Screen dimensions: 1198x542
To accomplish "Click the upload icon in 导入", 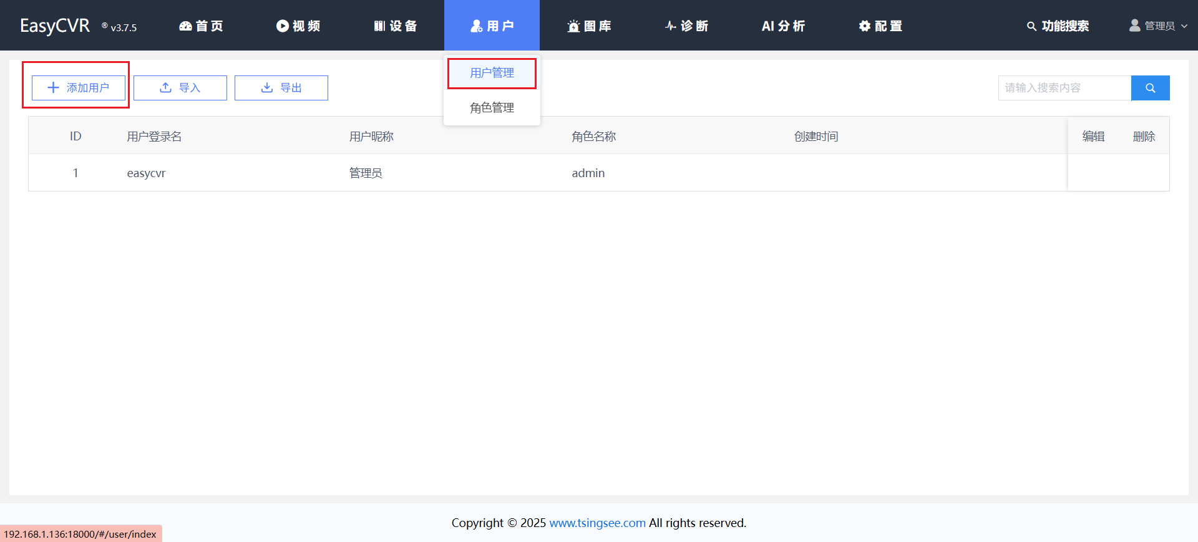I will 165,88.
